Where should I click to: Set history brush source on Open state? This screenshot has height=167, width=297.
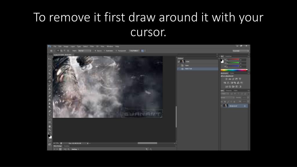coord(179,66)
